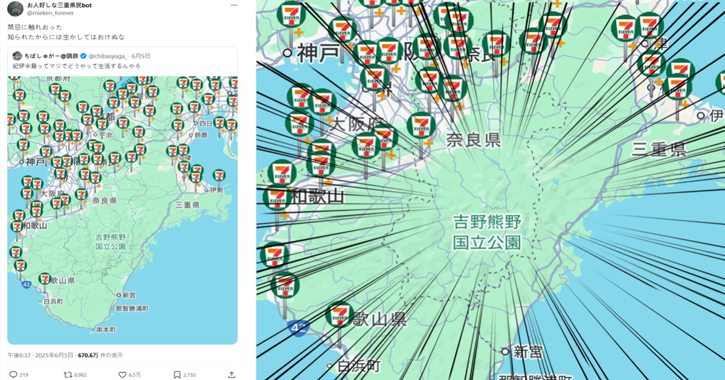Click the quoted text 紀伊半島ってマジでどうやって生活するんやろ
Screen dimensions: 725x380
[77, 66]
